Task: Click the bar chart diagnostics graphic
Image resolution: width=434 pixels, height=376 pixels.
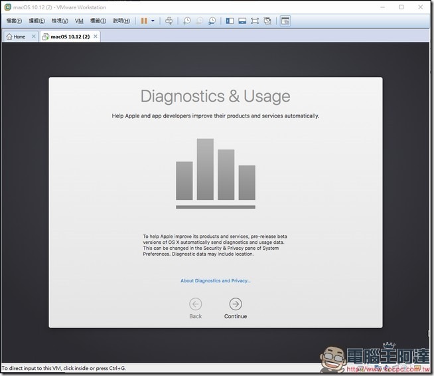Action: tap(216, 174)
